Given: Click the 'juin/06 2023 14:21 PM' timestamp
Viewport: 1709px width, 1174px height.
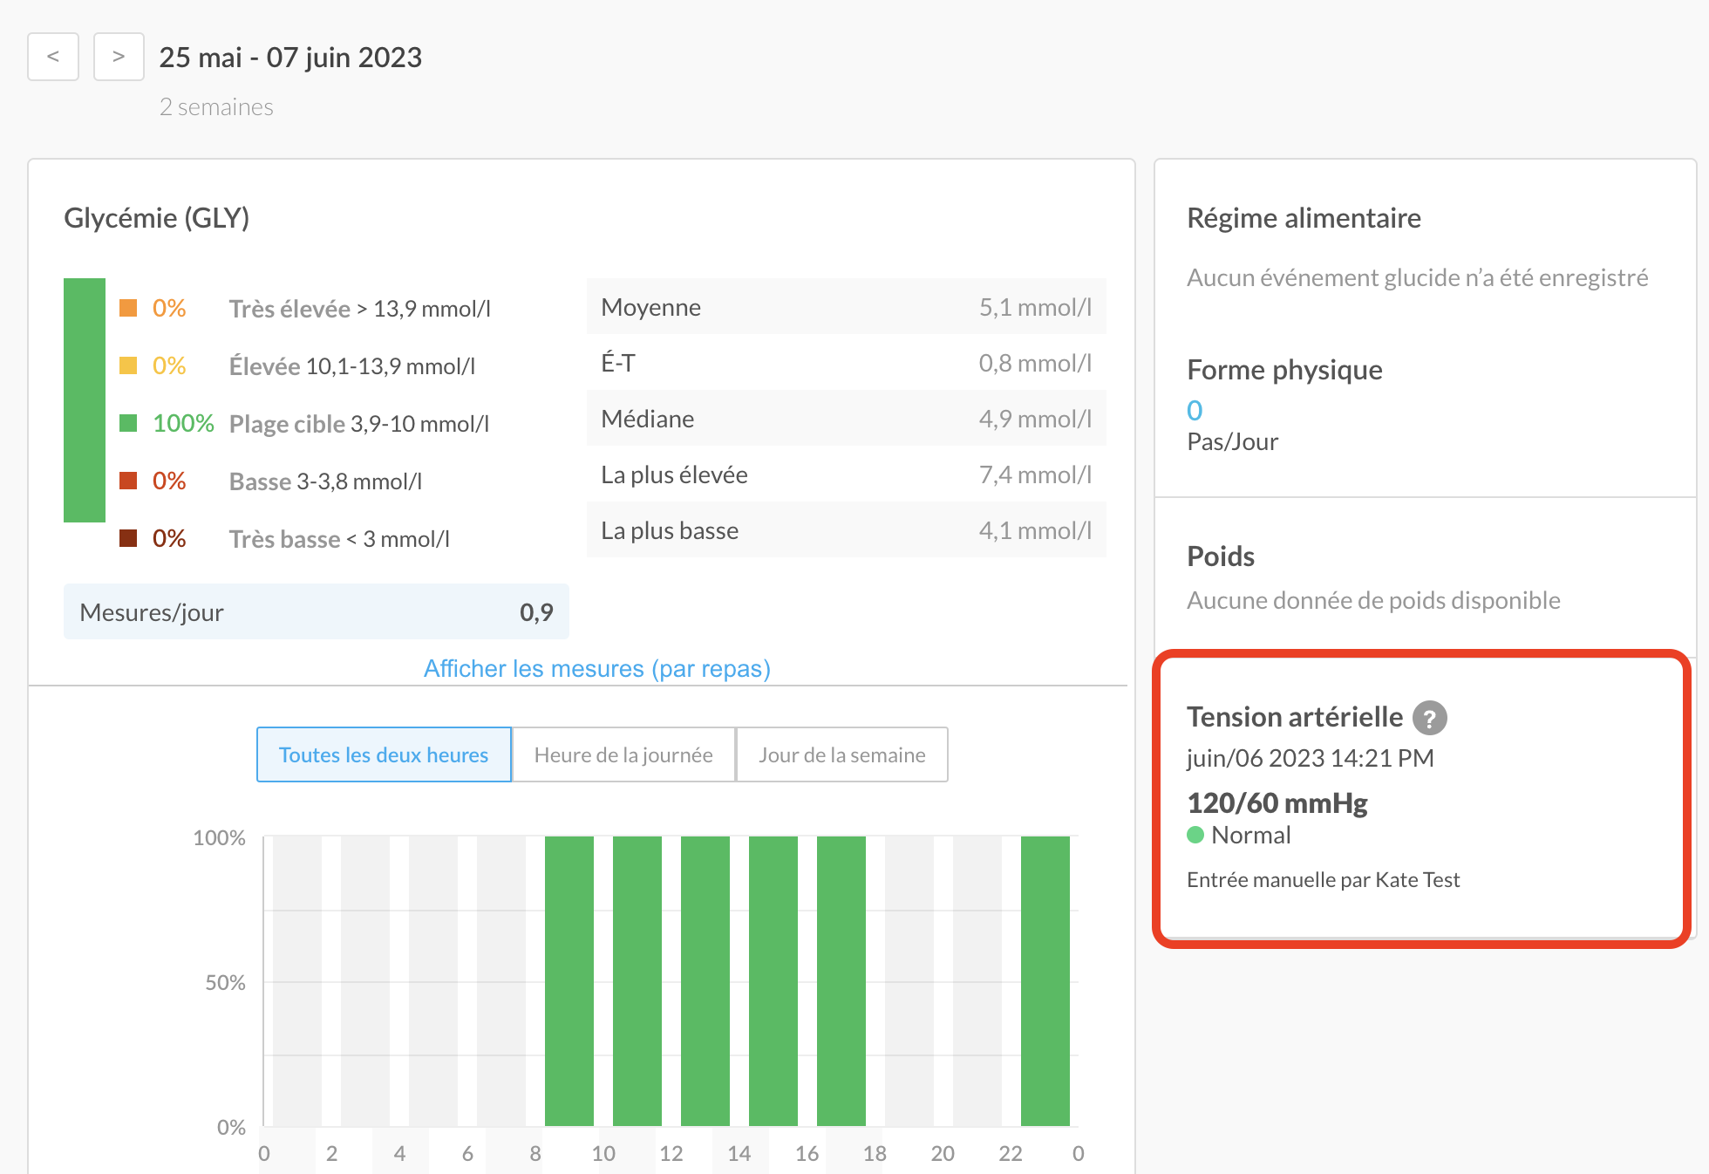Looking at the screenshot, I should pos(1310,758).
